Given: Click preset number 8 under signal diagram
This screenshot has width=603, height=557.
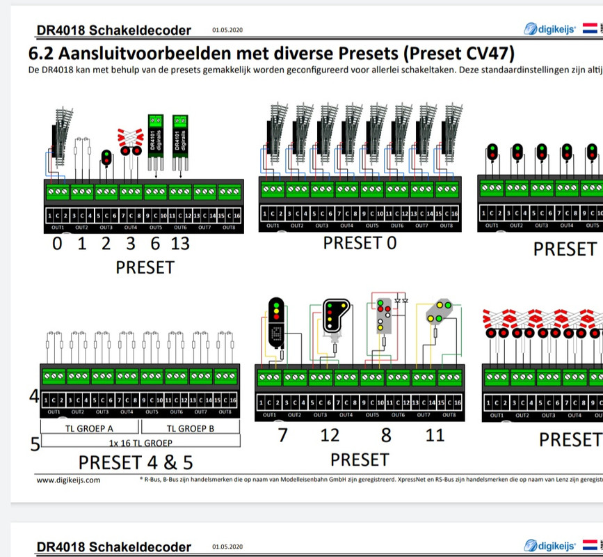Looking at the screenshot, I should (386, 435).
